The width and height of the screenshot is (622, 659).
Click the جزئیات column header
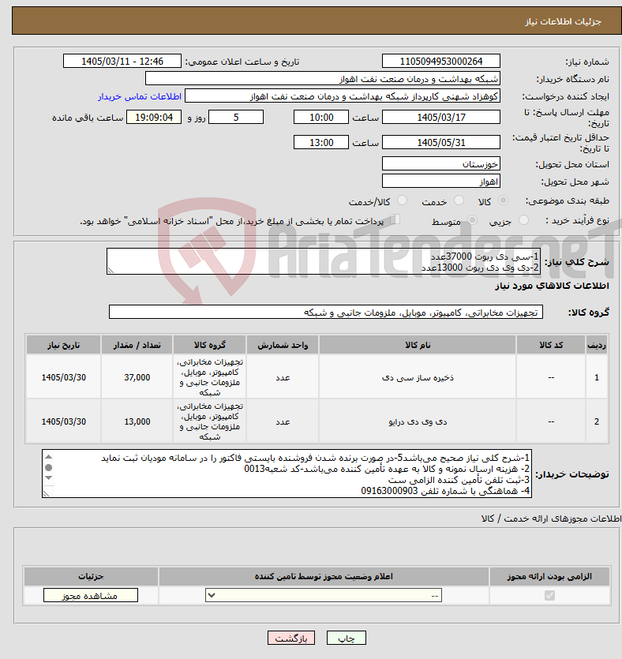pyautogui.click(x=91, y=576)
